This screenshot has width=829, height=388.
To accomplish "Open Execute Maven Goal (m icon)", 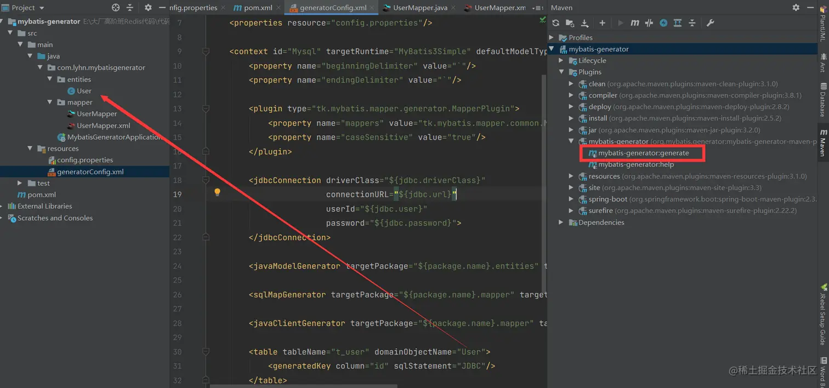I will 635,23.
